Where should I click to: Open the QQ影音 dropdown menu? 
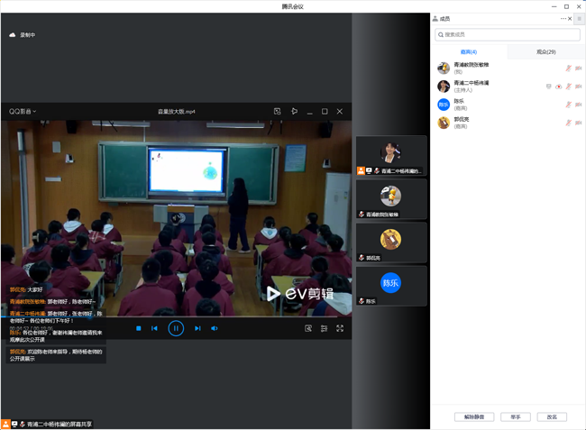[23, 111]
